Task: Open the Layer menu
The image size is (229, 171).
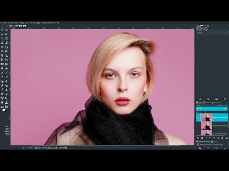Action: click(27, 23)
